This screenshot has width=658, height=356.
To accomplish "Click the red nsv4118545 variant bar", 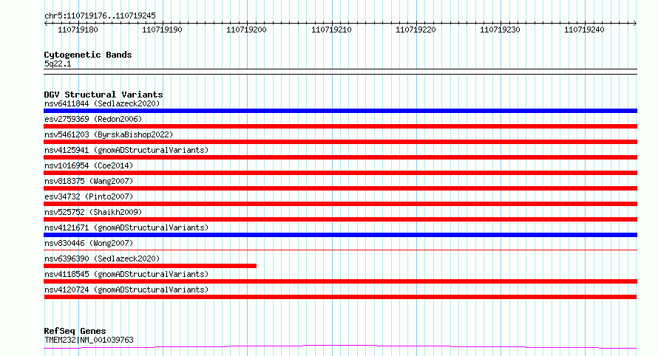I will [340, 282].
